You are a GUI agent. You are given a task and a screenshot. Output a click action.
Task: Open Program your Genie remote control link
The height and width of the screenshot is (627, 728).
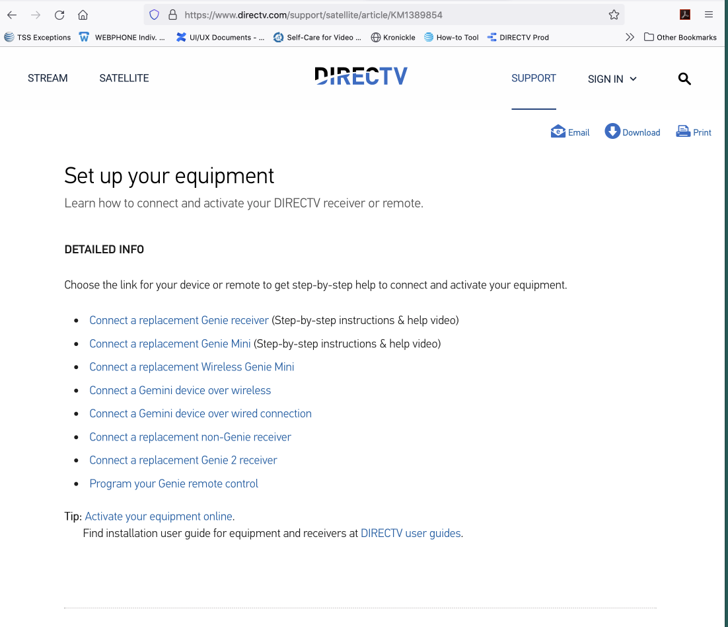point(174,484)
